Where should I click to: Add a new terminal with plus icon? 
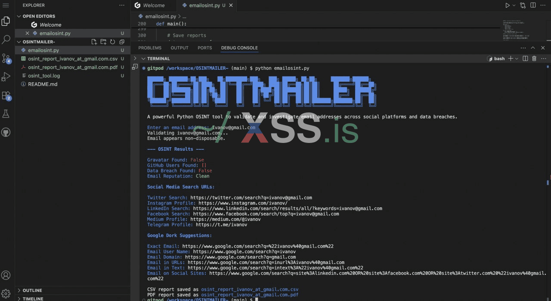(x=511, y=59)
